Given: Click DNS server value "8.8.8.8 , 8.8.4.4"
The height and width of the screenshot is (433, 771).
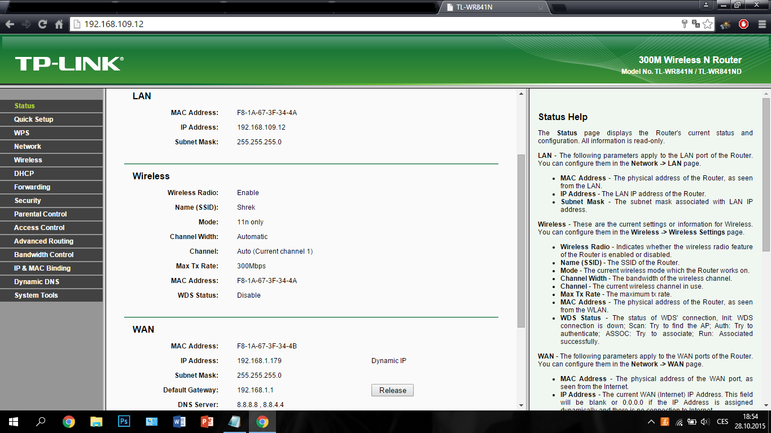Looking at the screenshot, I should pos(260,405).
